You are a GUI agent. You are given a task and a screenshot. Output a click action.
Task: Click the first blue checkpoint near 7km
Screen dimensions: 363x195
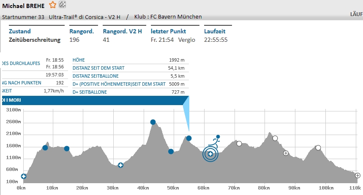pyautogui.click(x=45, y=148)
